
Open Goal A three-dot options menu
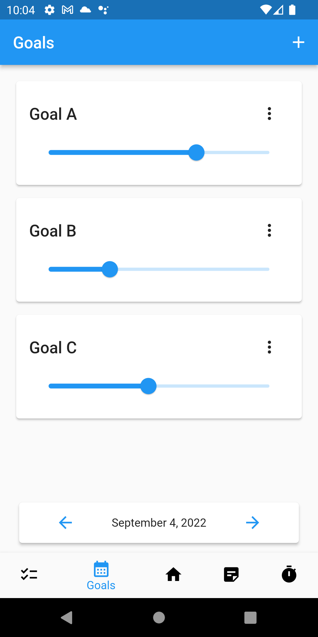(269, 114)
